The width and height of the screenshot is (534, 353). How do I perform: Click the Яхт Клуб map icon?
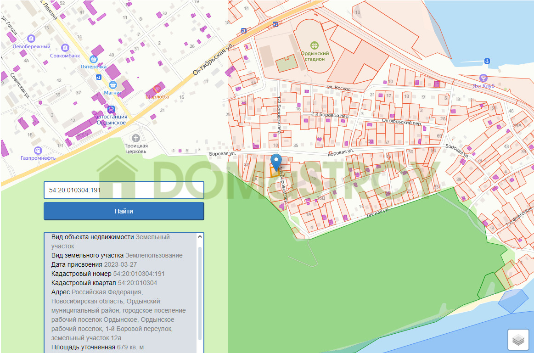483,78
